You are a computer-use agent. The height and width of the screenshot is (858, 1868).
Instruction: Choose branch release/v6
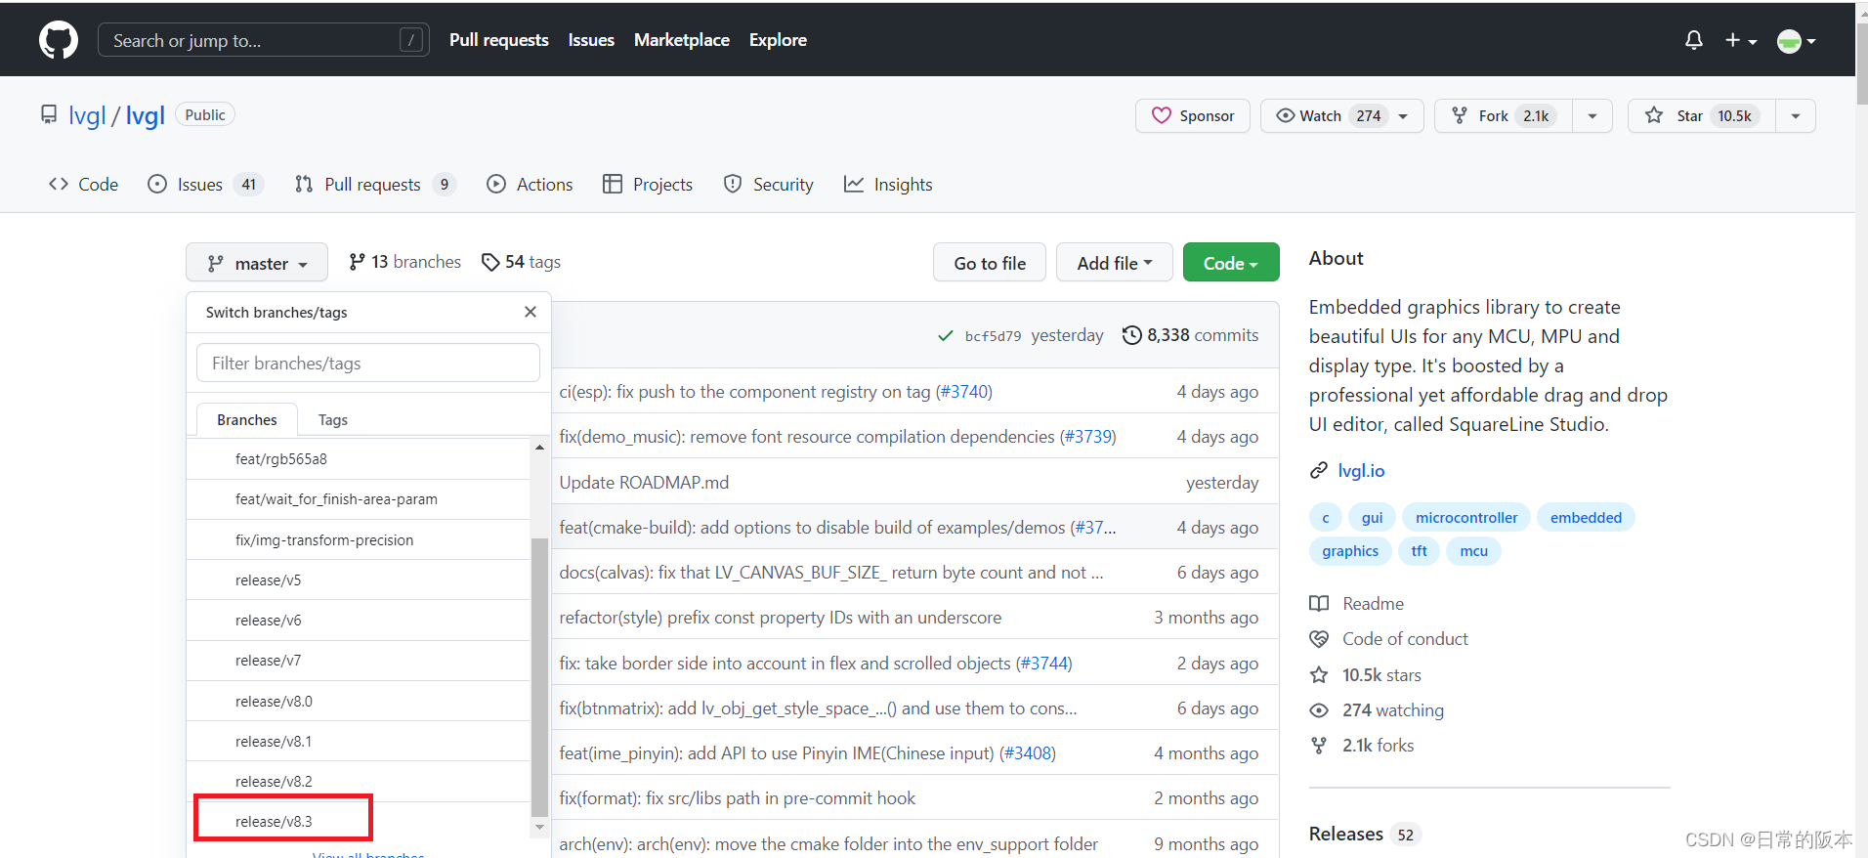[359, 621]
